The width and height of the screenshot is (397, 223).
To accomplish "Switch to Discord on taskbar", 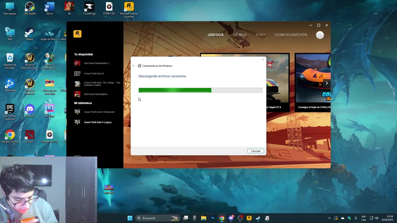I will 231,218.
